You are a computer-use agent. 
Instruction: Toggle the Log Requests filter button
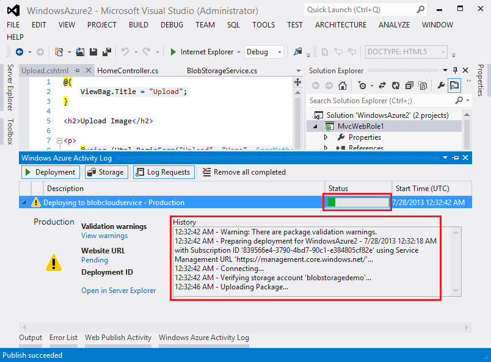[x=164, y=172]
